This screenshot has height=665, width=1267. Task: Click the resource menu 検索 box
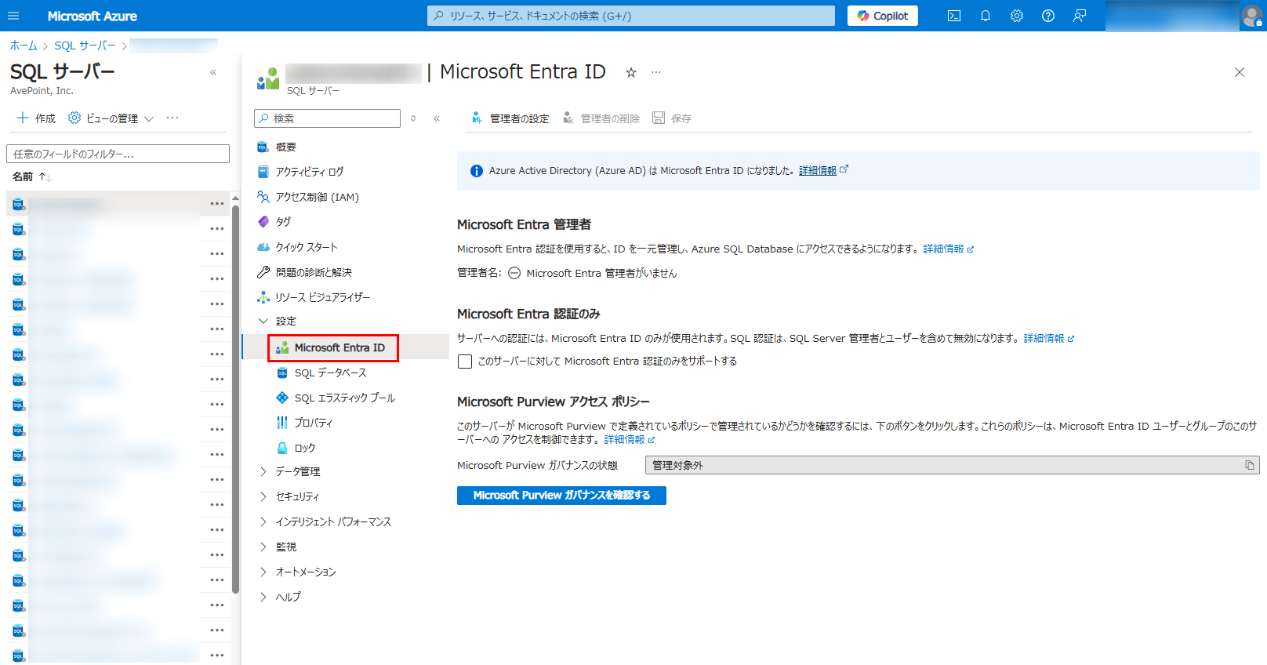(x=327, y=118)
